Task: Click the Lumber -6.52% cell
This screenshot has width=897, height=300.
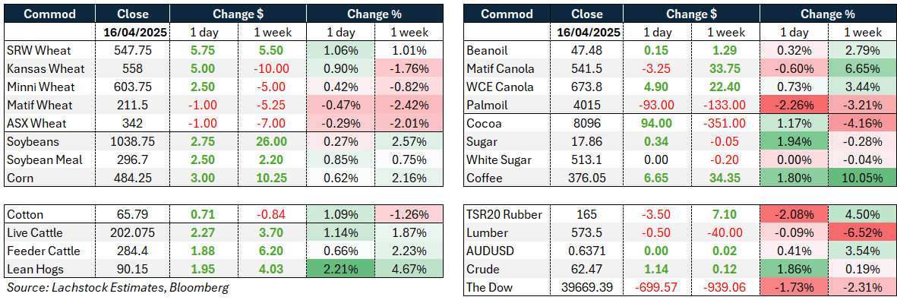Action: click(x=863, y=232)
